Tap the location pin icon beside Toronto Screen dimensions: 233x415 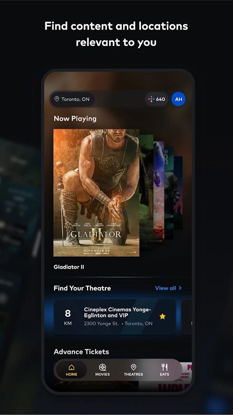point(57,99)
